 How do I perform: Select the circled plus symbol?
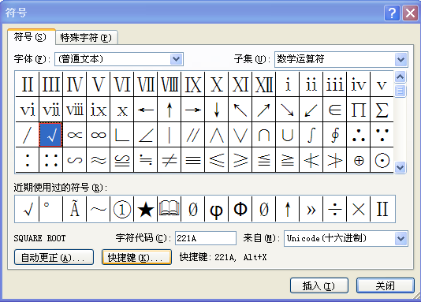358,160
